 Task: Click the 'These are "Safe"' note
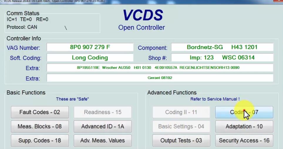tap(73, 99)
